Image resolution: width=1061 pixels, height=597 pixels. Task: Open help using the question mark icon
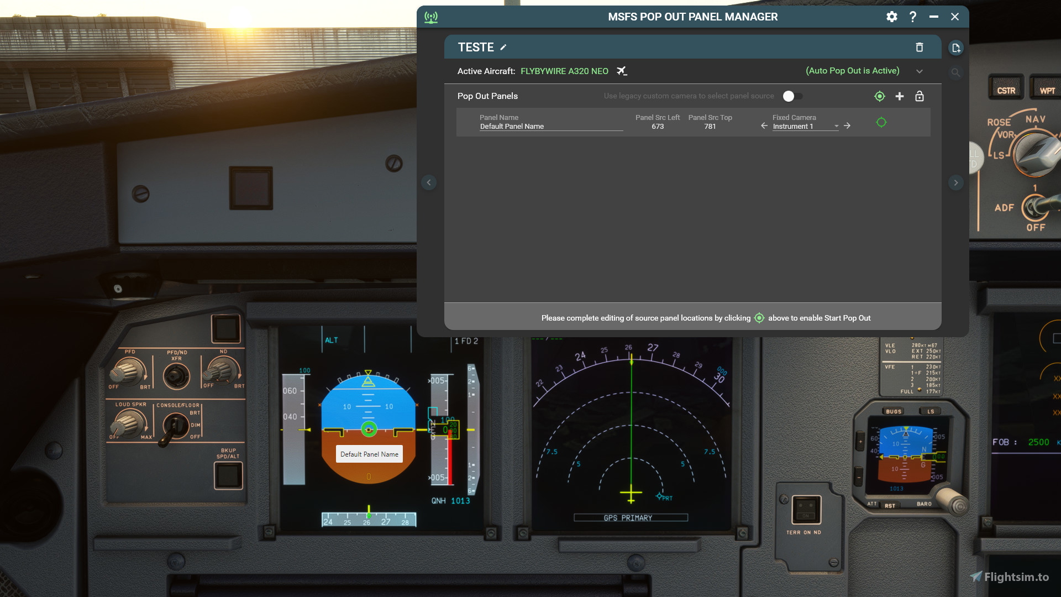click(912, 17)
